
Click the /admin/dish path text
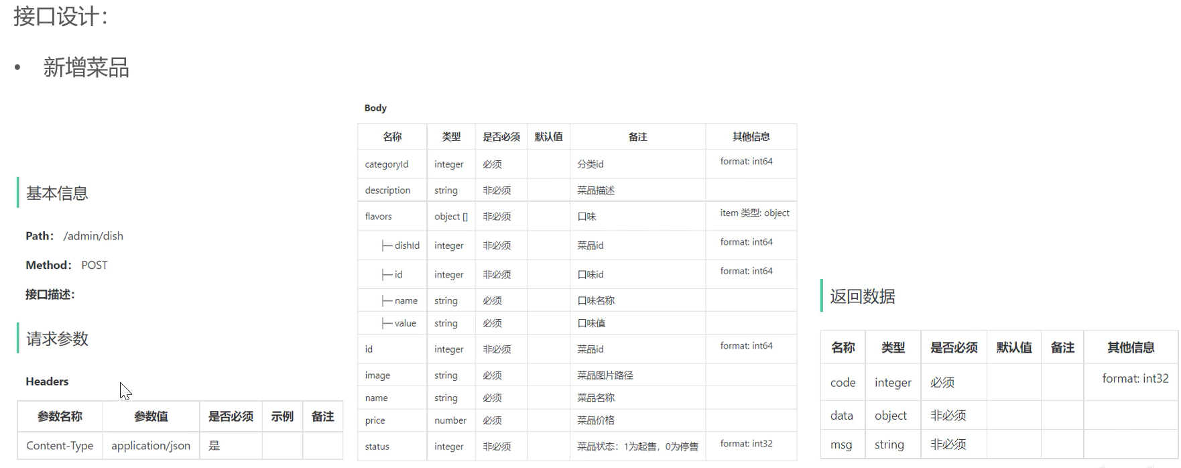tap(93, 236)
